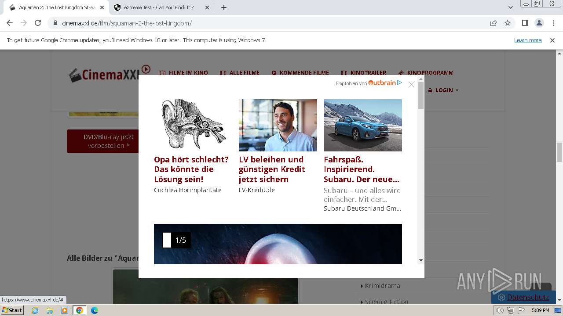Open the share page icon in address bar
563x316 pixels.
tap(494, 23)
